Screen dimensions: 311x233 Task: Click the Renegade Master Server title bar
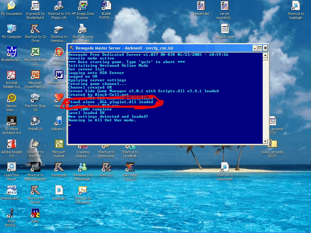tap(158, 48)
